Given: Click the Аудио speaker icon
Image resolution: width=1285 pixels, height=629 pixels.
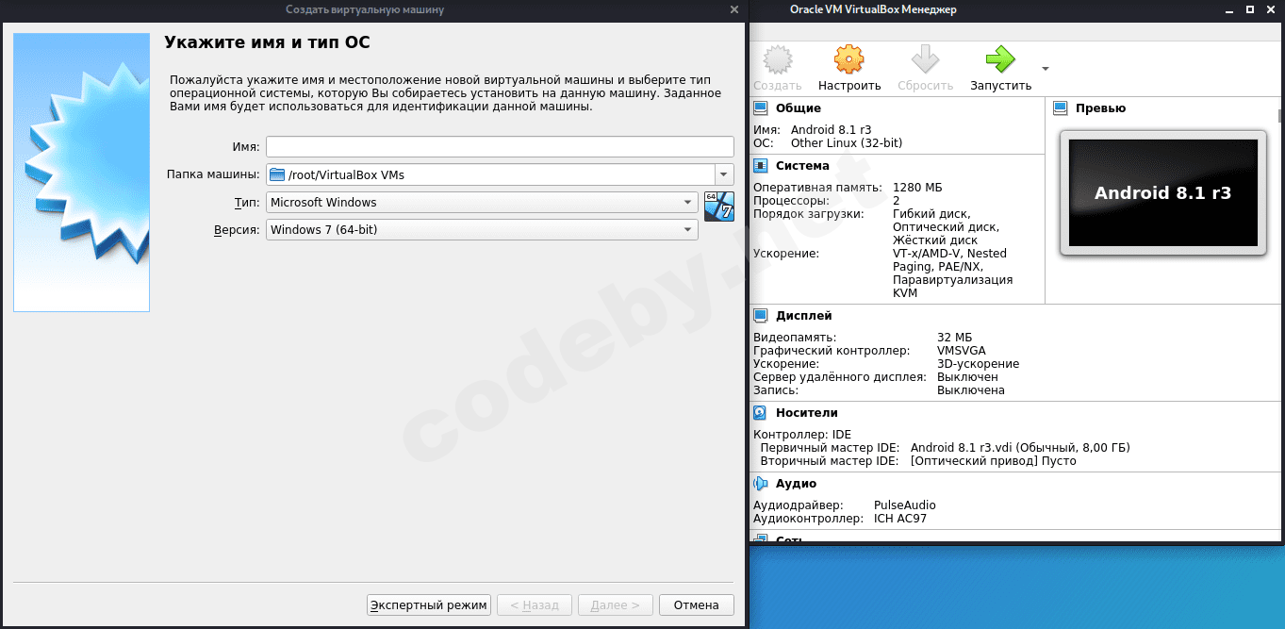Looking at the screenshot, I should [x=761, y=484].
